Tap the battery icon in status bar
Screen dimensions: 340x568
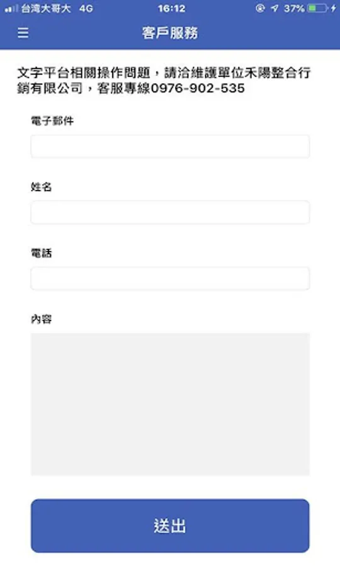point(317,8)
